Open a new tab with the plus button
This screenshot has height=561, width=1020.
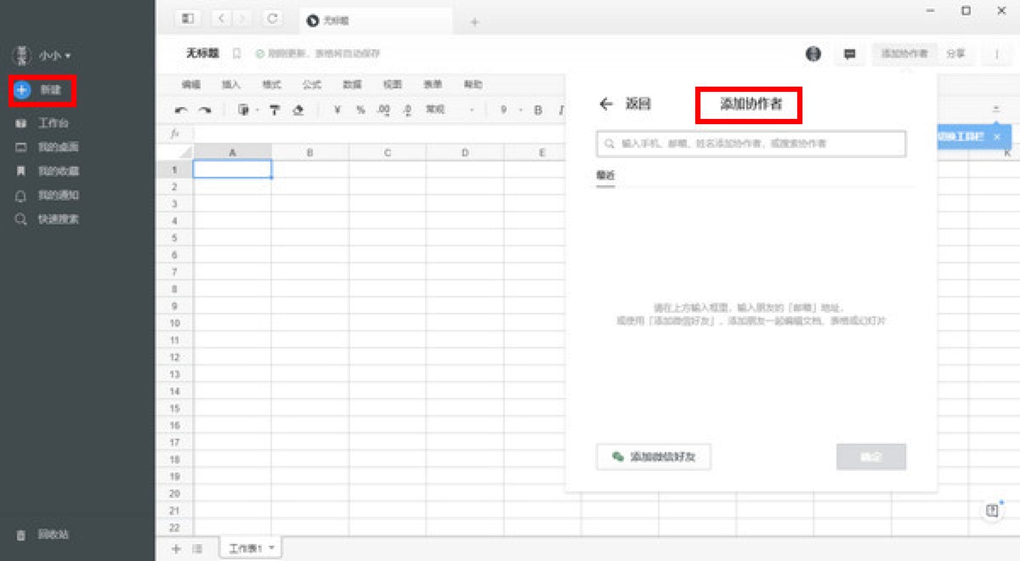tap(474, 21)
